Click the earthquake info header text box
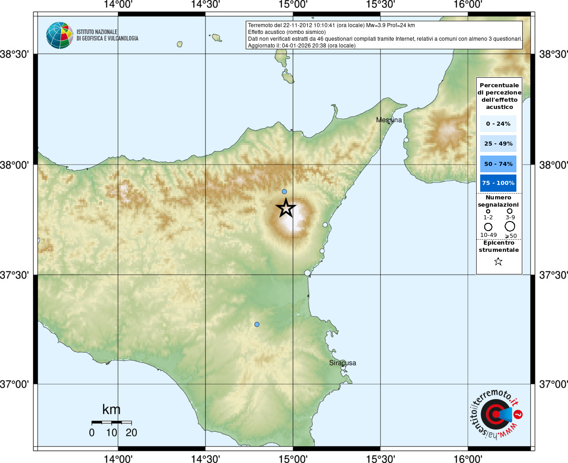The width and height of the screenshot is (568, 463). [384, 35]
